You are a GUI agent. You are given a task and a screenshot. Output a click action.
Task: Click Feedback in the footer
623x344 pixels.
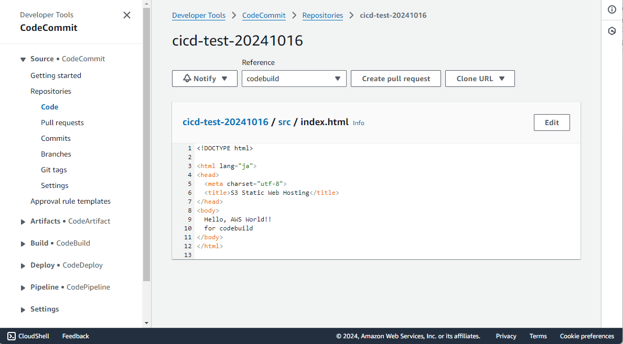(x=76, y=336)
